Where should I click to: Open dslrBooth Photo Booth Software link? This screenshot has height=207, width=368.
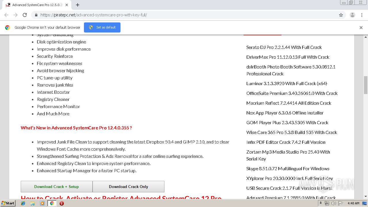point(291,70)
